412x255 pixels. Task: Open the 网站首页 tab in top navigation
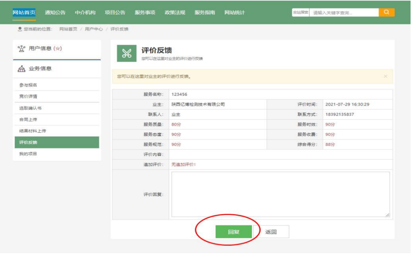click(x=24, y=12)
